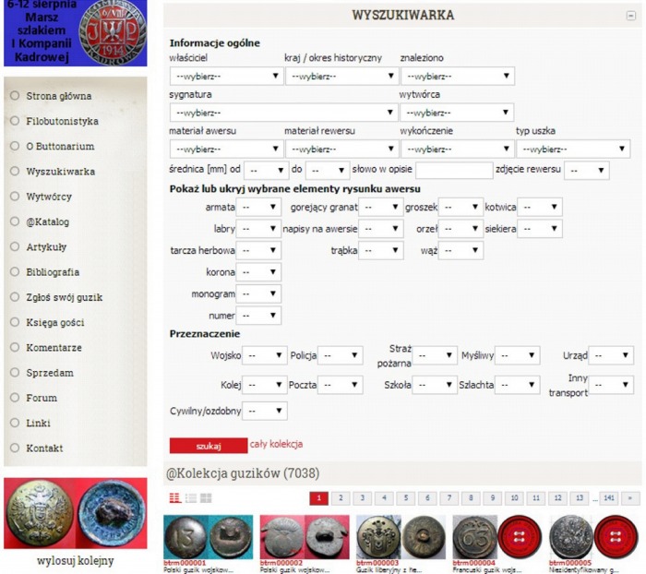Image resolution: width=646 pixels, height=574 pixels.
Task: Open the zdjęcie rewersu dropdown
Action: click(587, 170)
